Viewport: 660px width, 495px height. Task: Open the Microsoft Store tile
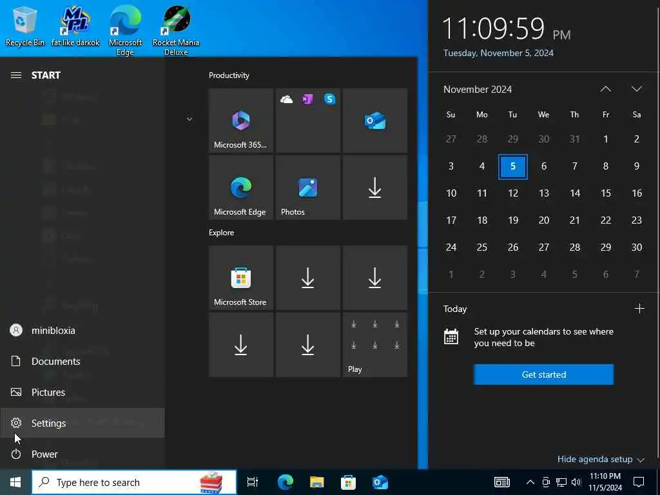241,278
